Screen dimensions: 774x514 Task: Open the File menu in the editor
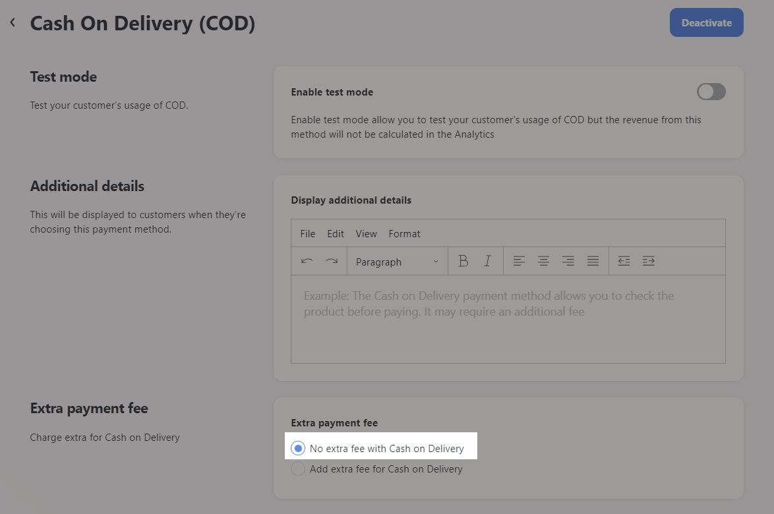coord(307,234)
